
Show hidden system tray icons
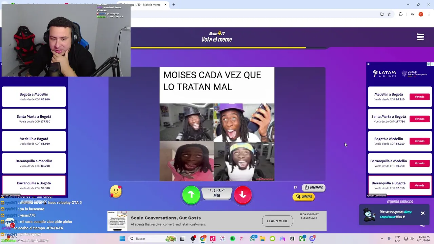pyautogui.click(x=382, y=239)
